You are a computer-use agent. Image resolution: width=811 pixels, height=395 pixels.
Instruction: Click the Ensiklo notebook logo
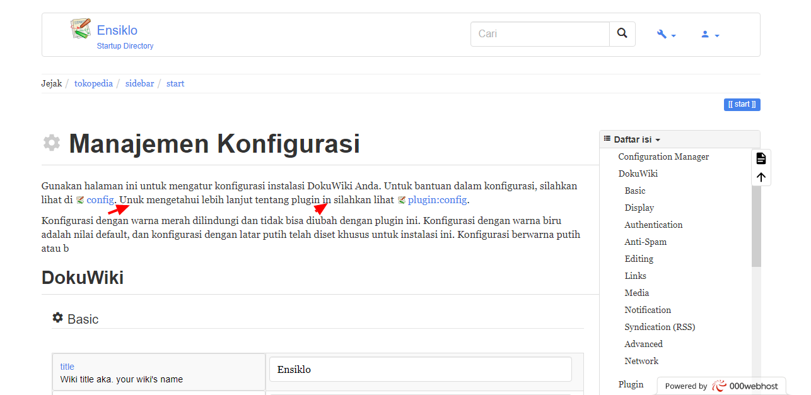coord(81,28)
